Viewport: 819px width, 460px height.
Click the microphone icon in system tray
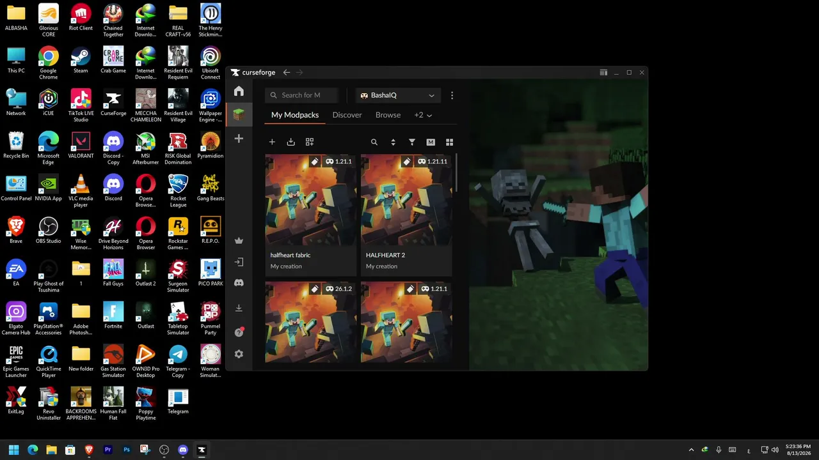point(719,450)
